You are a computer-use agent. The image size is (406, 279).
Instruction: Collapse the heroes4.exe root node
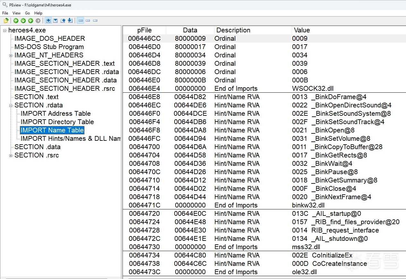(5, 30)
